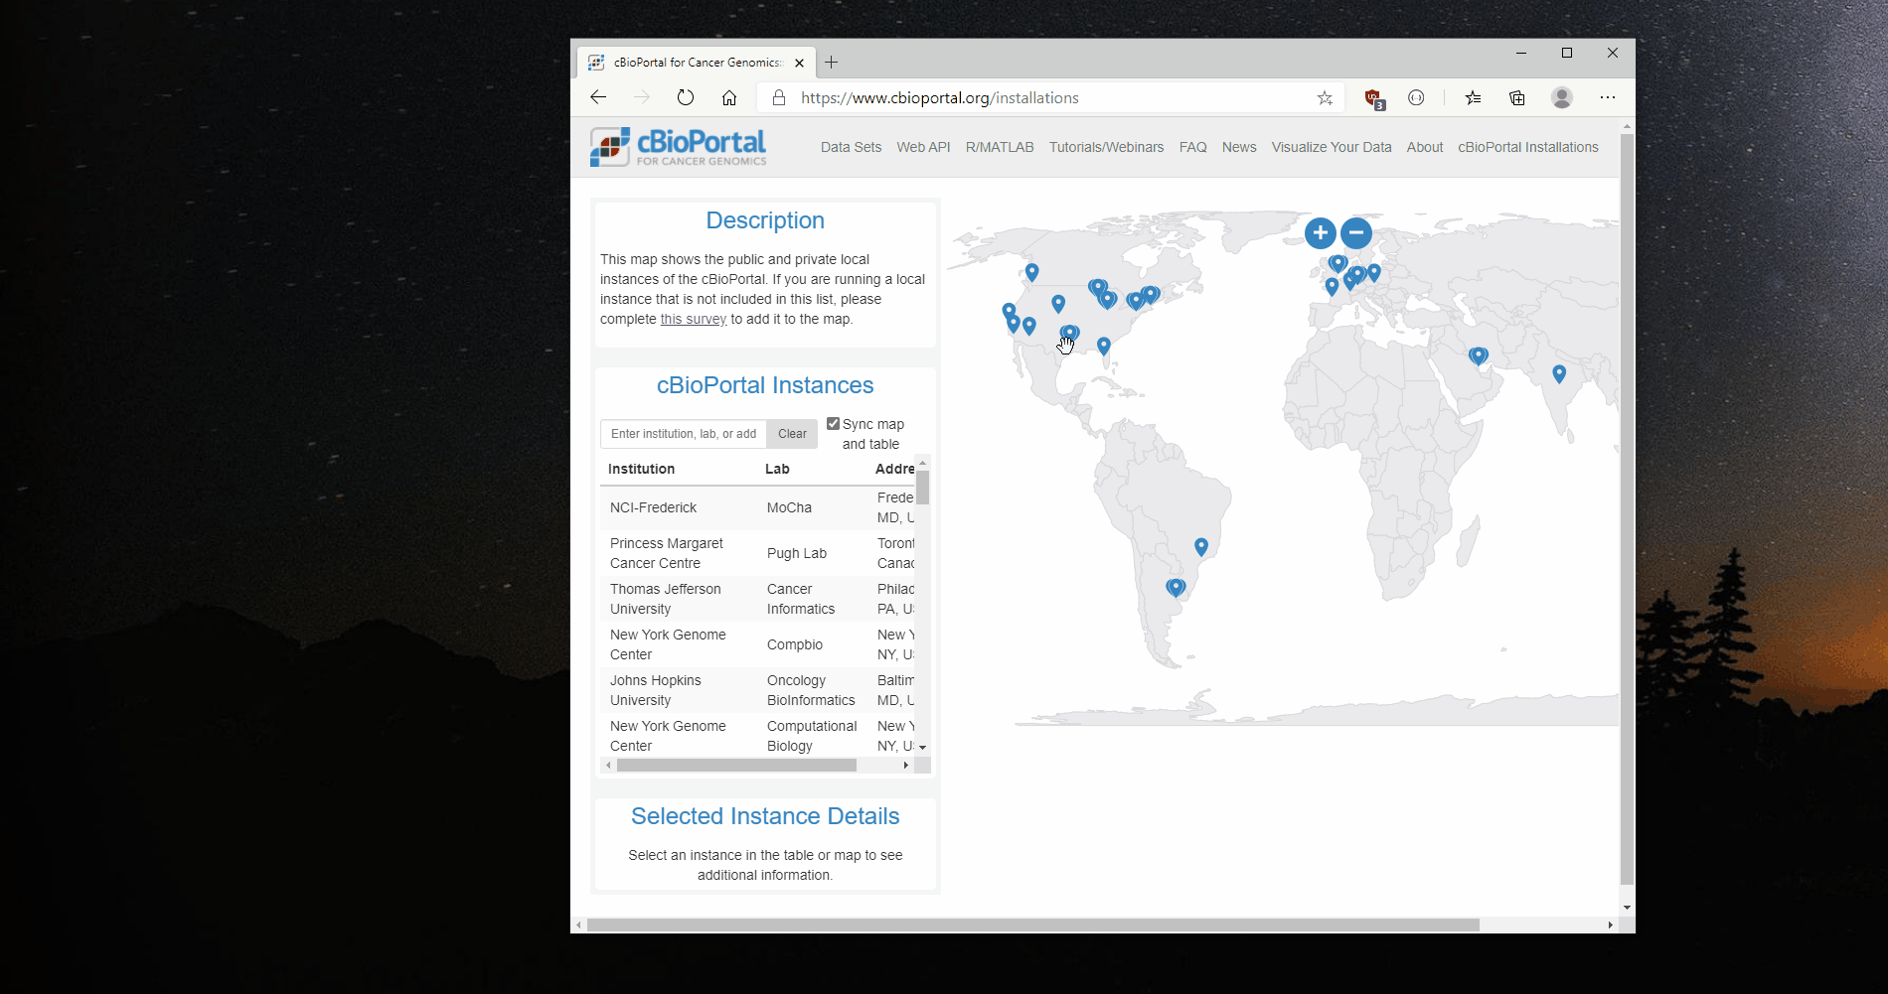The height and width of the screenshot is (994, 1888).
Task: Go to Visualize Your Data page
Action: pos(1332,147)
